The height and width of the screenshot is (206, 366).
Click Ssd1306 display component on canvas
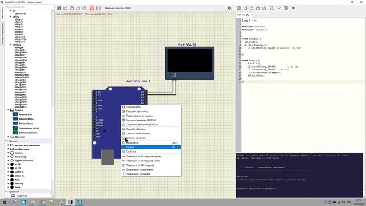coord(189,63)
